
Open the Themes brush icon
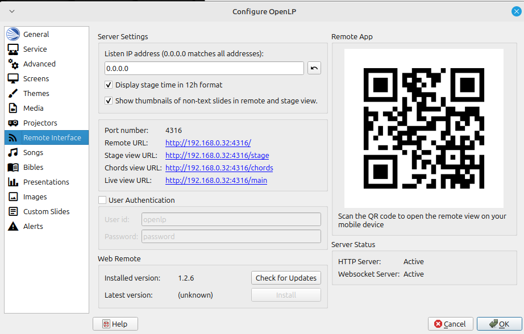13,93
